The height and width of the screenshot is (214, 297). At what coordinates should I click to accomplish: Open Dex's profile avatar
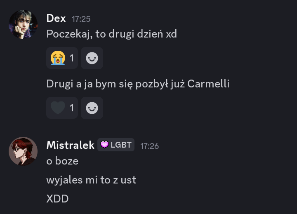(x=23, y=24)
